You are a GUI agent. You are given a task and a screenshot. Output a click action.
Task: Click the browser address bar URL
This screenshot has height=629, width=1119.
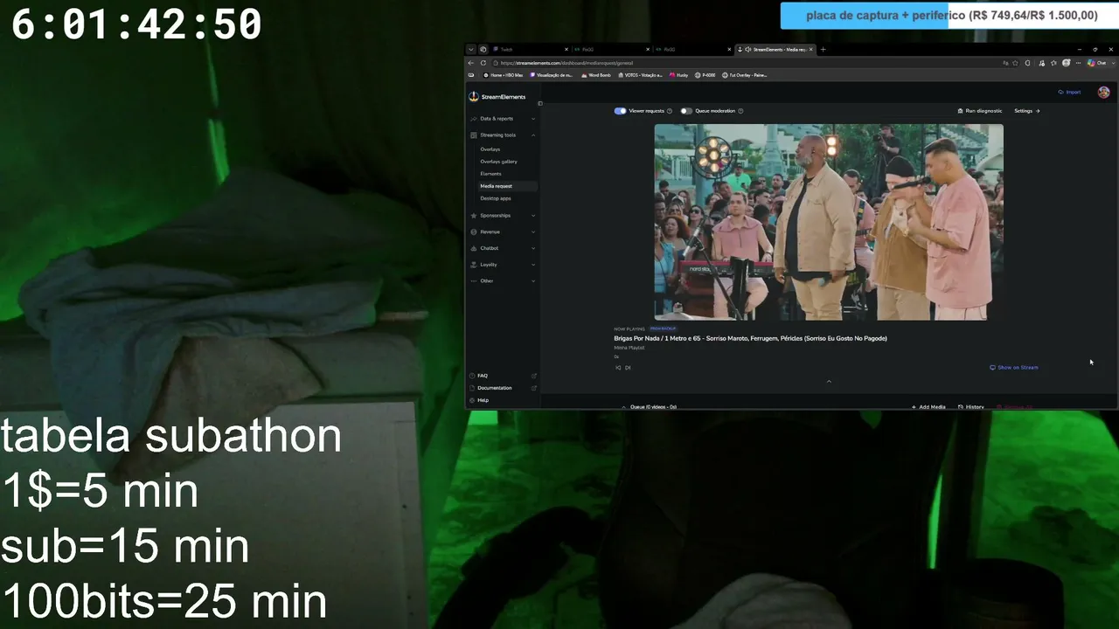[566, 63]
